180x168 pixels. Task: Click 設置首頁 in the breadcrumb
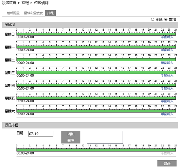pyautogui.click(x=9, y=3)
